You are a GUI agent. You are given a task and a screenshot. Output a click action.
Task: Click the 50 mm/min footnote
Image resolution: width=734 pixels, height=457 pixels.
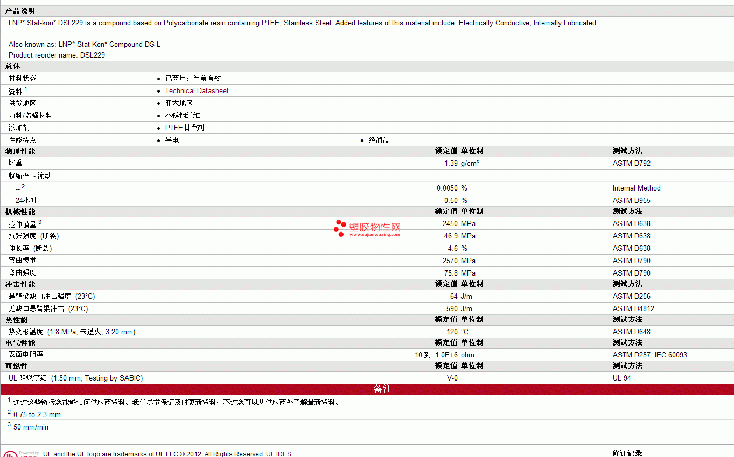click(x=31, y=427)
